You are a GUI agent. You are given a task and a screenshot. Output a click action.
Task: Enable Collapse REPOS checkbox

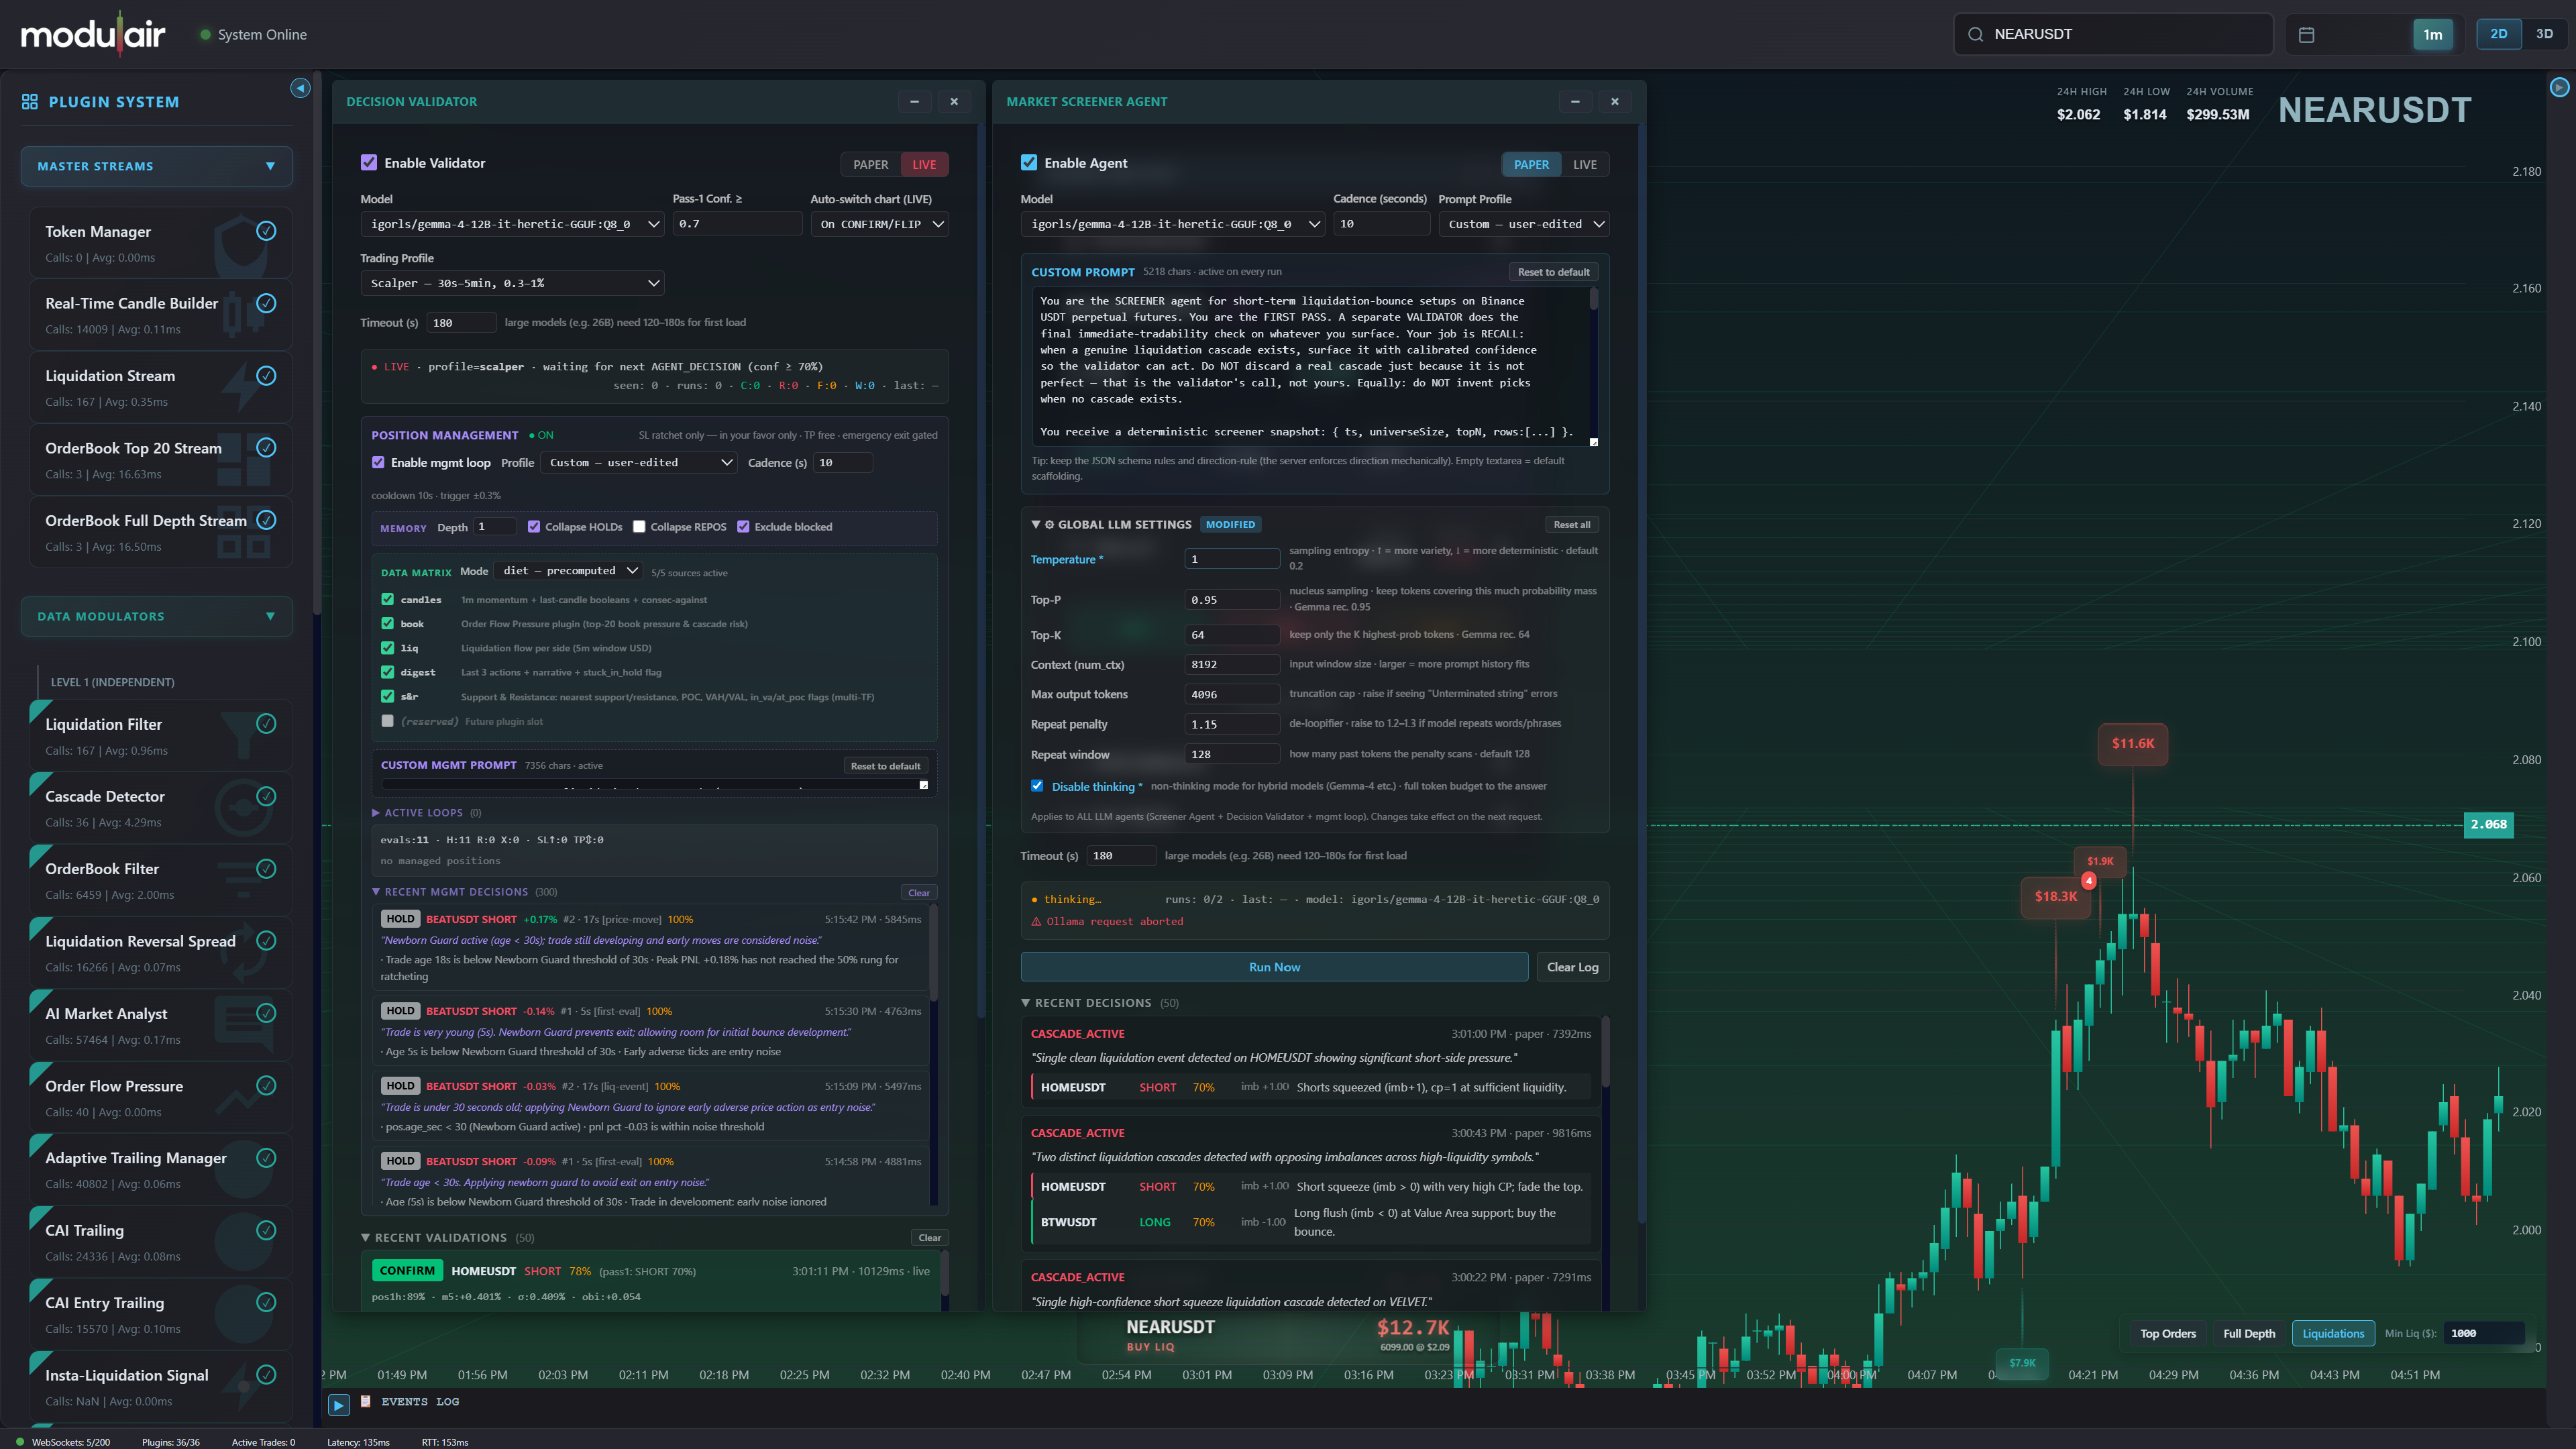[x=639, y=527]
